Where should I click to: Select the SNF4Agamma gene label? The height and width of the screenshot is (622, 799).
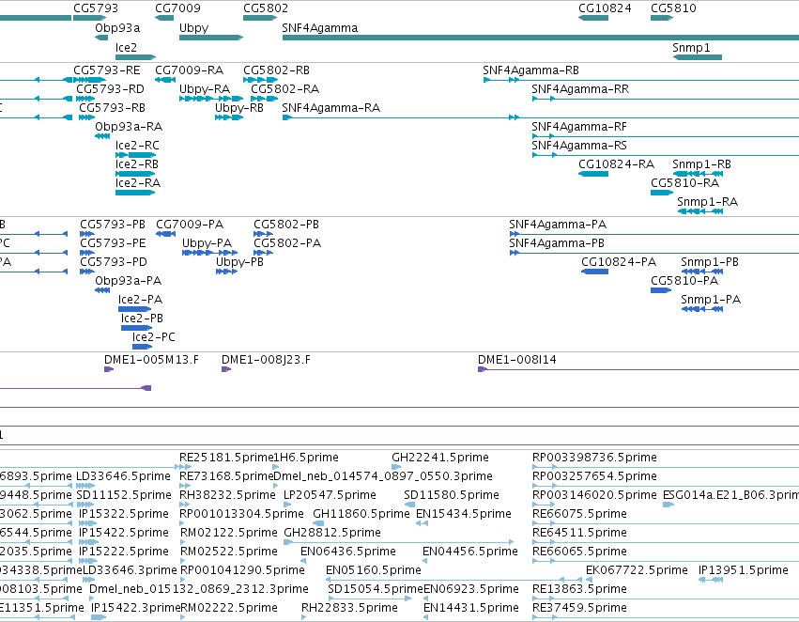click(320, 28)
